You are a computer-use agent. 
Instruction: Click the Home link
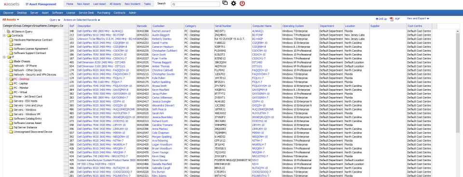click(x=69, y=4)
